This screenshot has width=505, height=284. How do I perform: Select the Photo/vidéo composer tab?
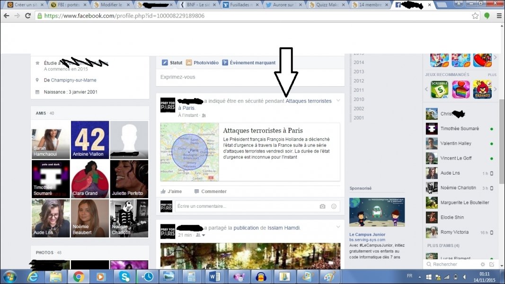[202, 62]
